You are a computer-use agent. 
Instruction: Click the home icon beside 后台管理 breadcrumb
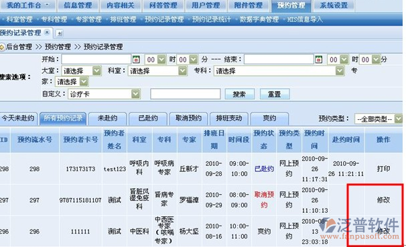click(2, 47)
